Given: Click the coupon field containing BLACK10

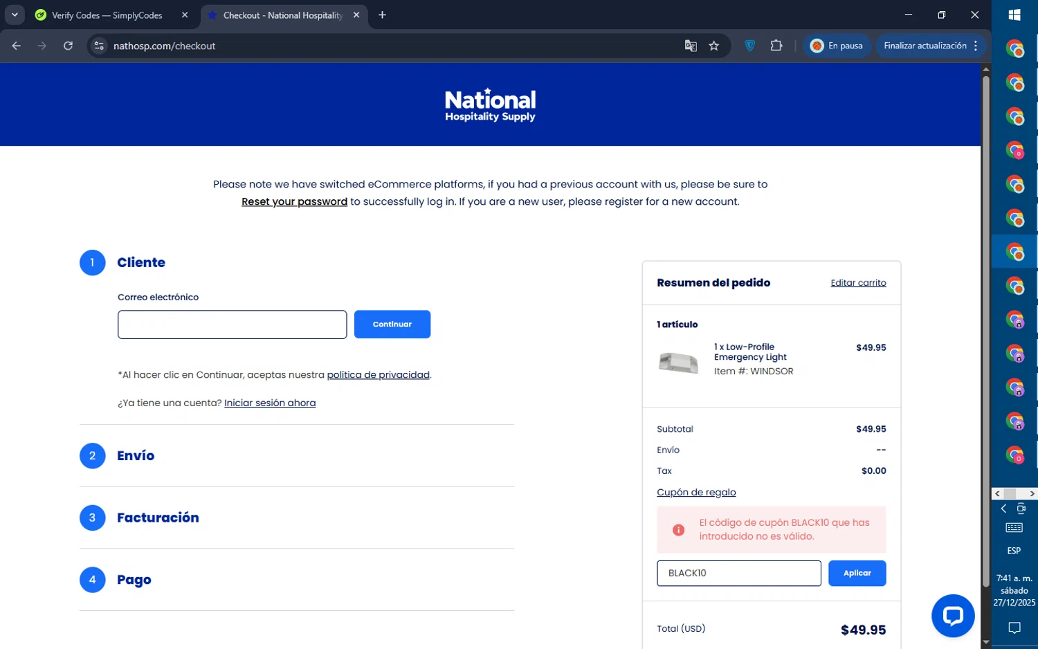Looking at the screenshot, I should pos(738,574).
